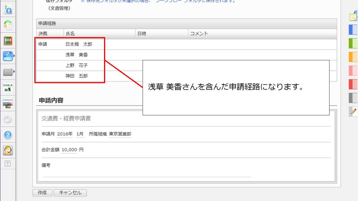Expand the NEO icon submenu arrow
The width and height of the screenshot is (358, 201).
tap(14, 56)
